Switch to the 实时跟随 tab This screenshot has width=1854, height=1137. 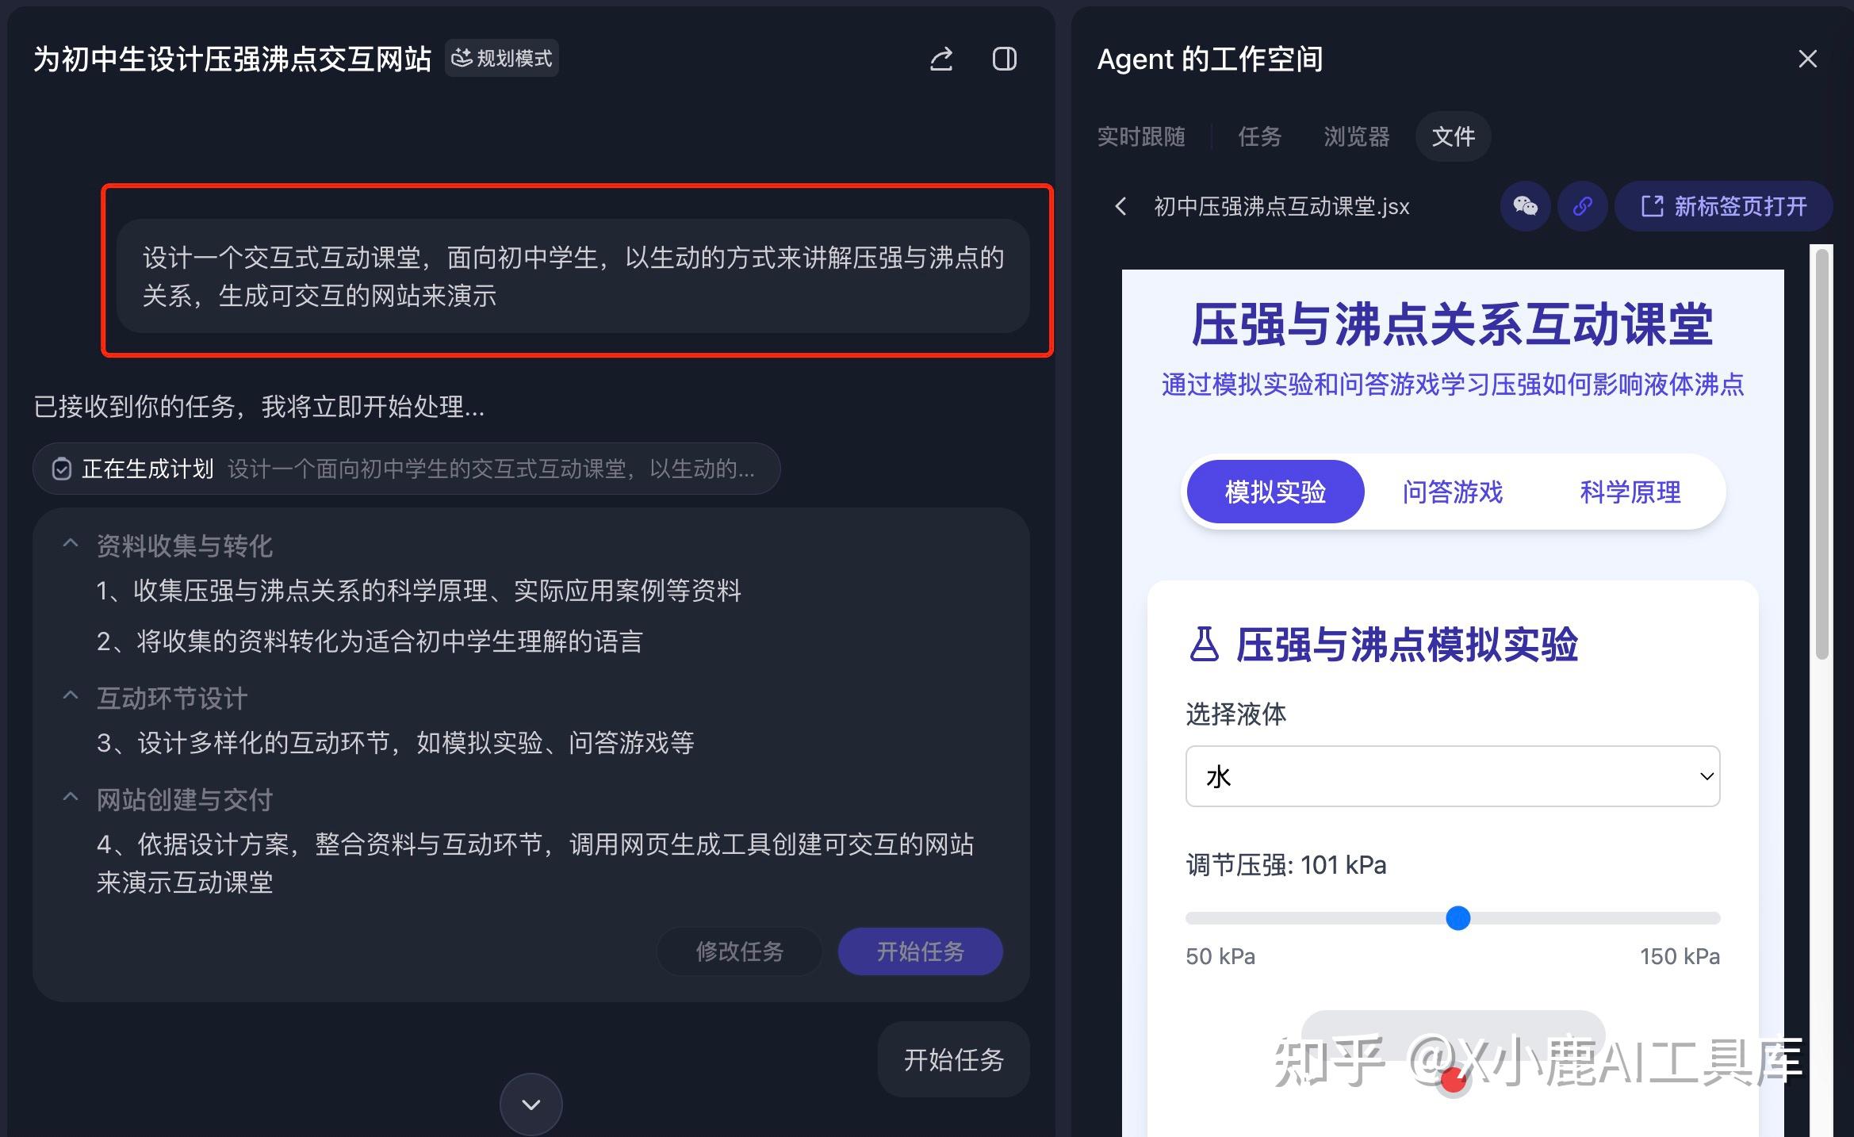pyautogui.click(x=1142, y=136)
